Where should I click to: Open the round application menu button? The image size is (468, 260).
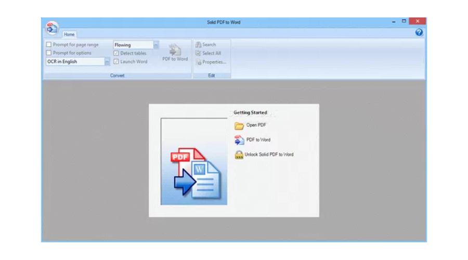pyautogui.click(x=52, y=28)
